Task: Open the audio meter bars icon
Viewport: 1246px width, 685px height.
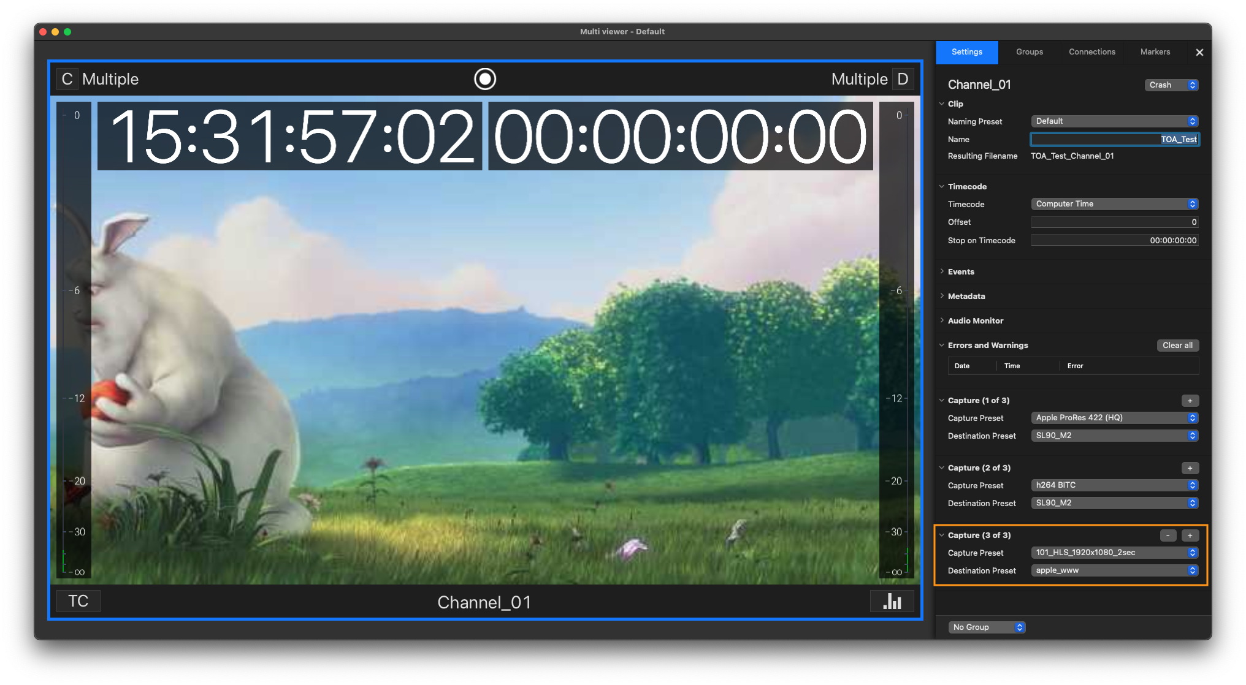Action: pyautogui.click(x=892, y=602)
